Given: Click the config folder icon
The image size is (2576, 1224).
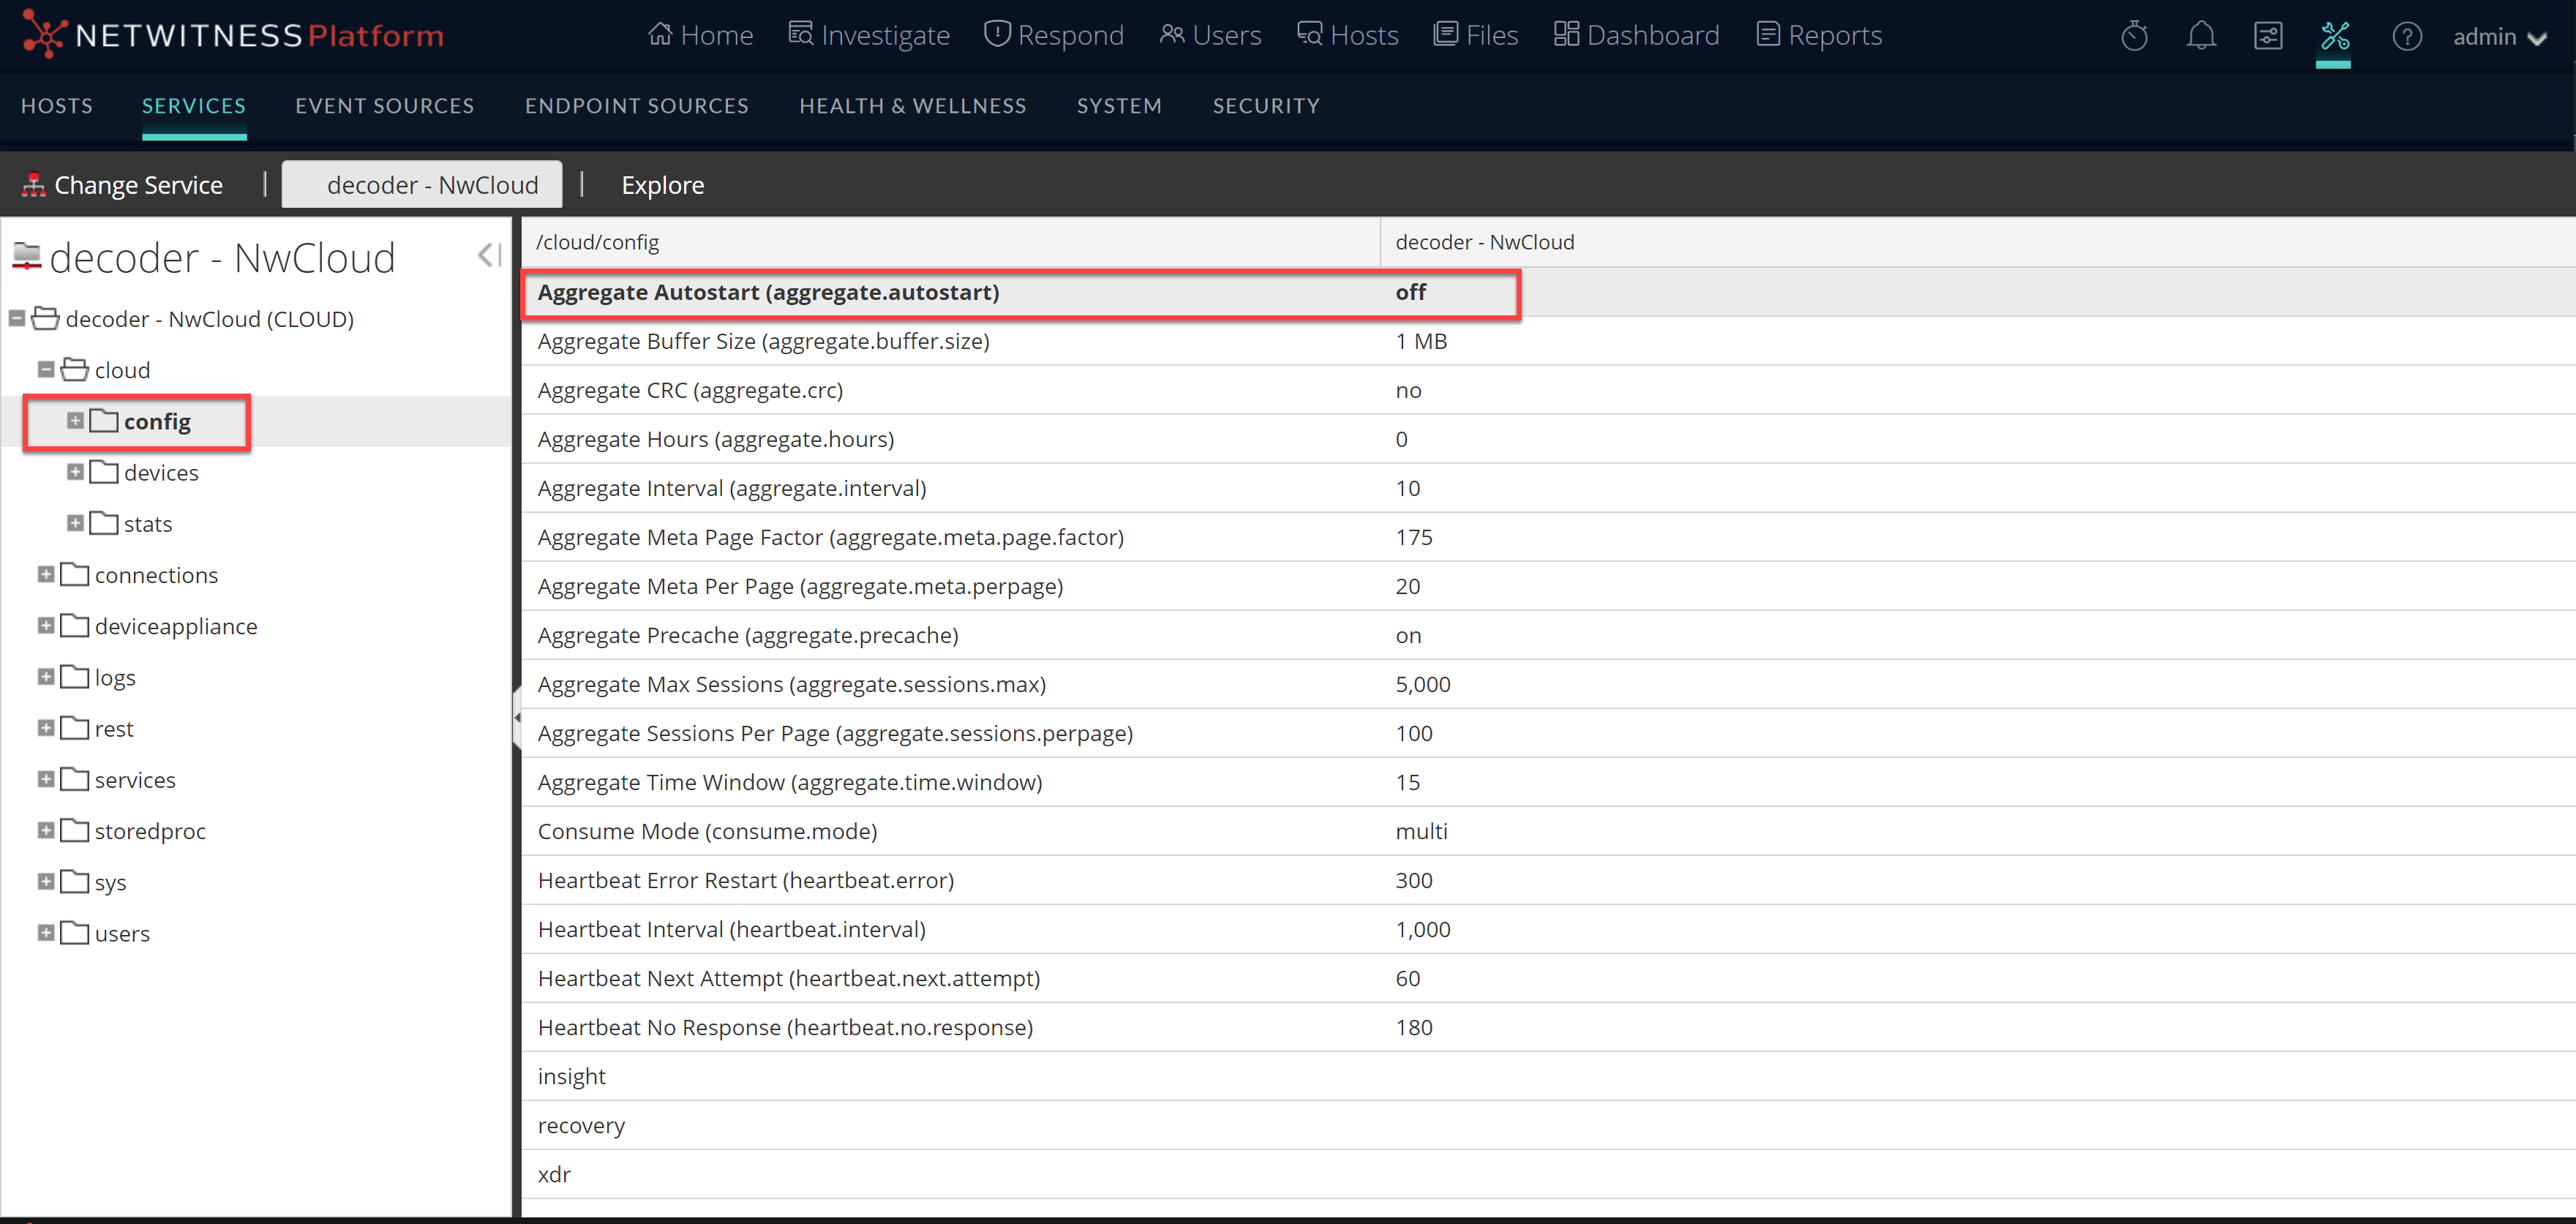Looking at the screenshot, I should (104, 421).
